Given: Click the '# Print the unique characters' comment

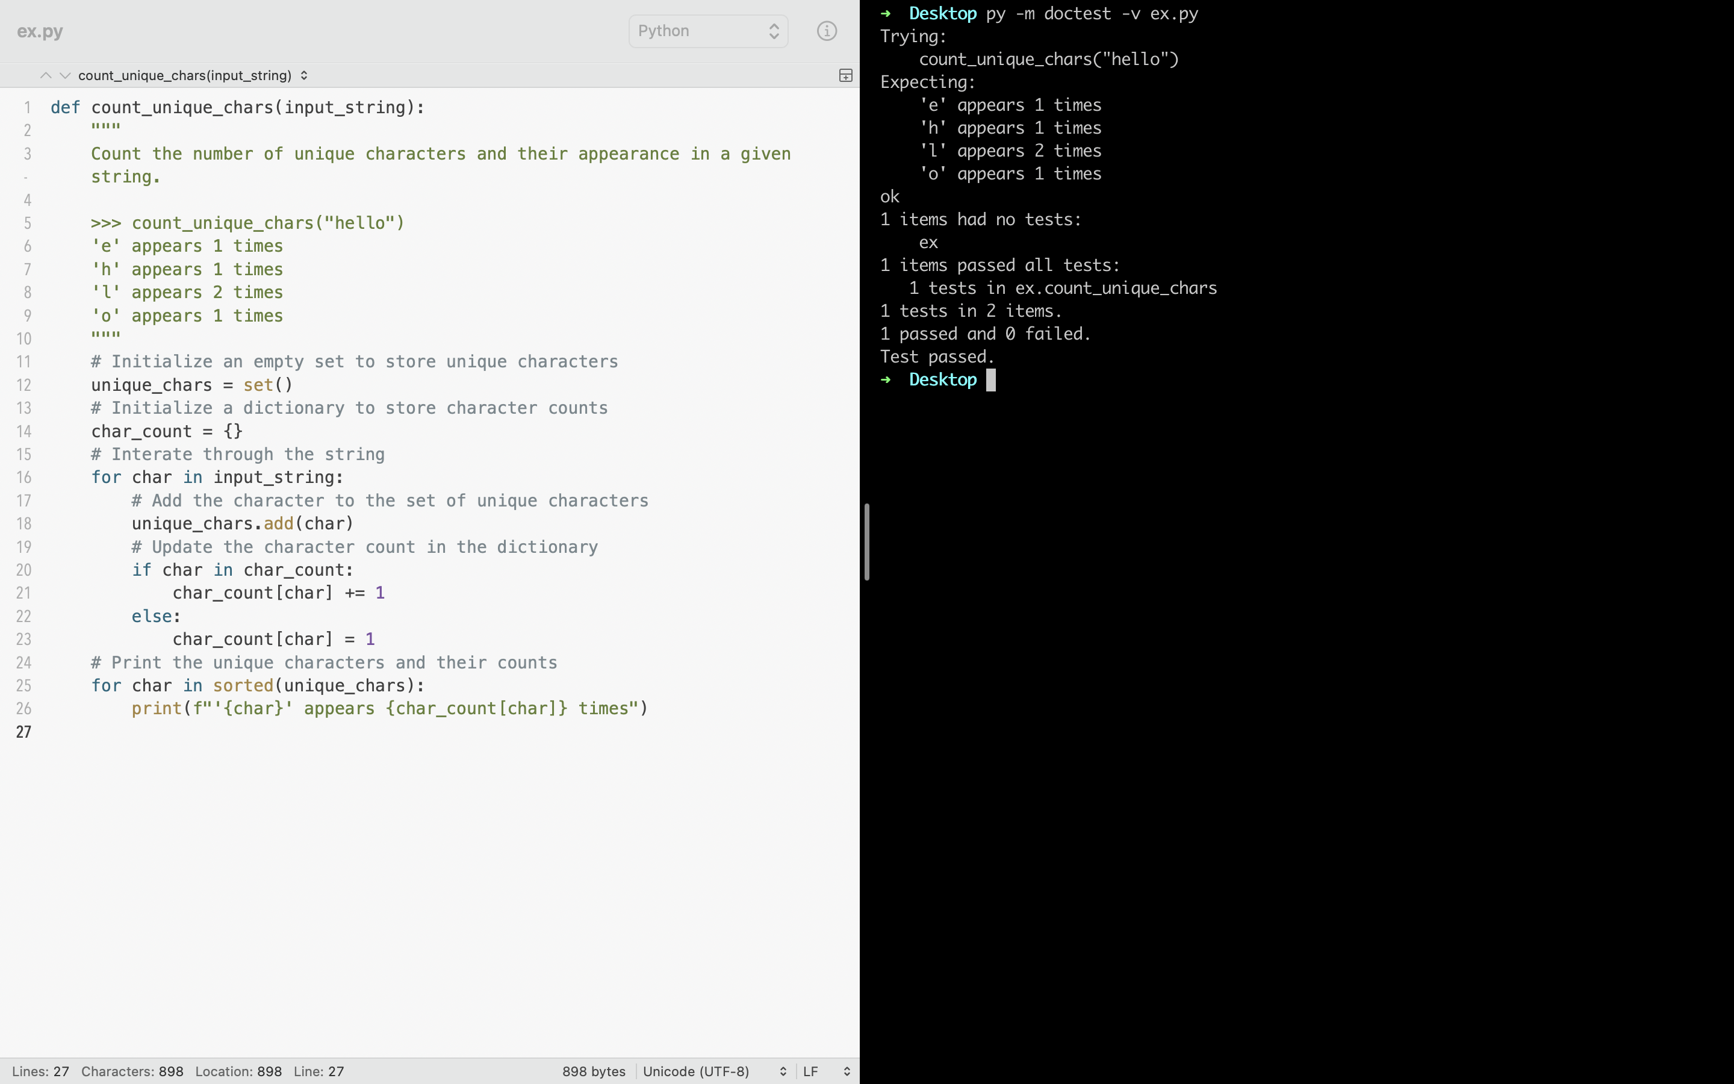Looking at the screenshot, I should (x=324, y=662).
